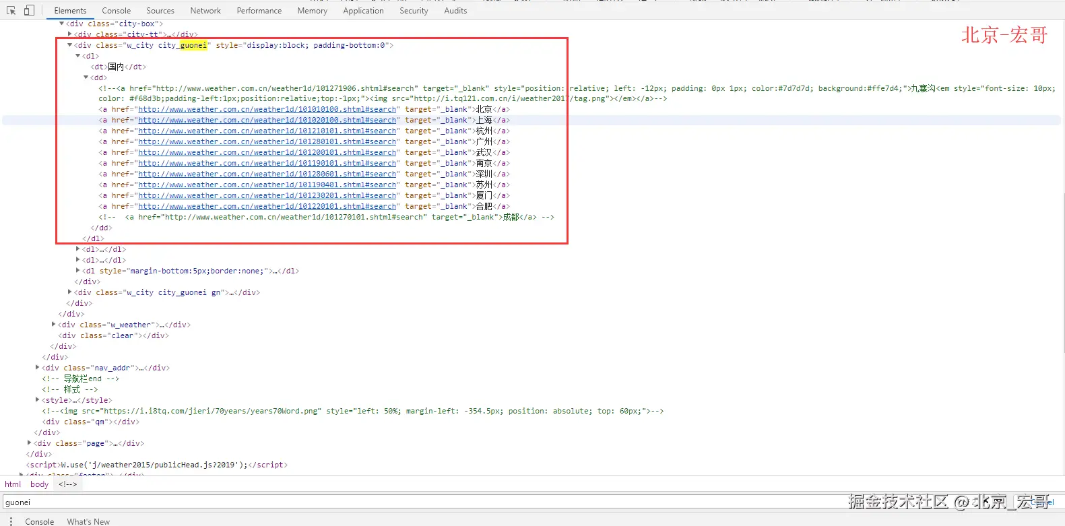Select the publicHead.js script row
Image resolution: width=1065 pixels, height=526 pixels.
pos(157,465)
